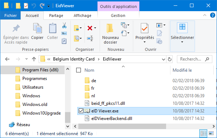
Task: Switch to the Partage tab
Action: pyautogui.click(x=56, y=15)
